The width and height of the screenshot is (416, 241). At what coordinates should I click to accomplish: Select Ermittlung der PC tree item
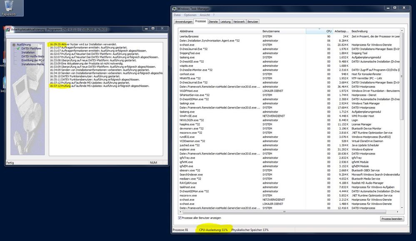click(x=32, y=60)
